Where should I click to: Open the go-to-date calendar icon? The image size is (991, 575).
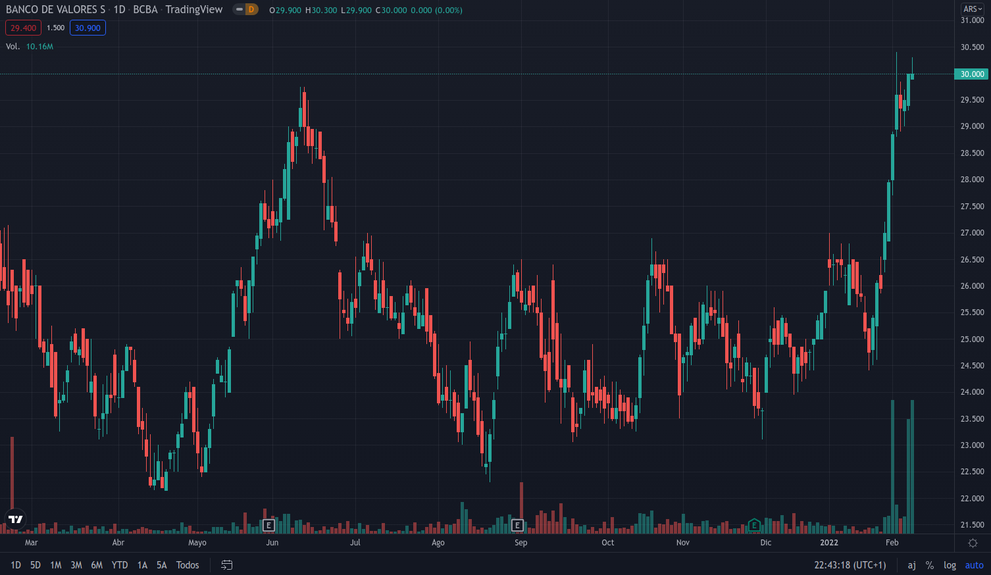pos(227,565)
